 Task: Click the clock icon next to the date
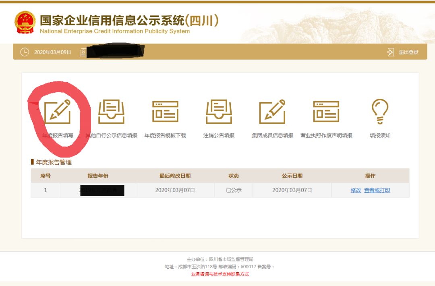click(x=24, y=52)
